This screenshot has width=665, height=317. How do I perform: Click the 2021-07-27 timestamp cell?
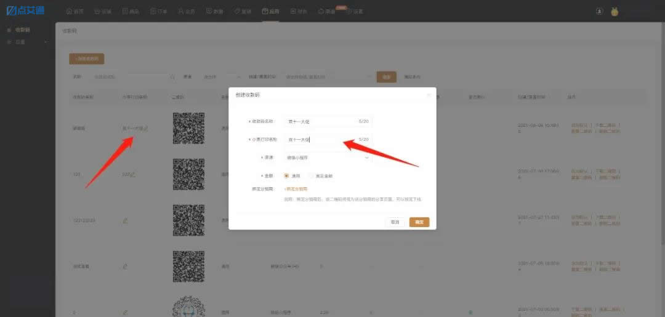[539, 220]
